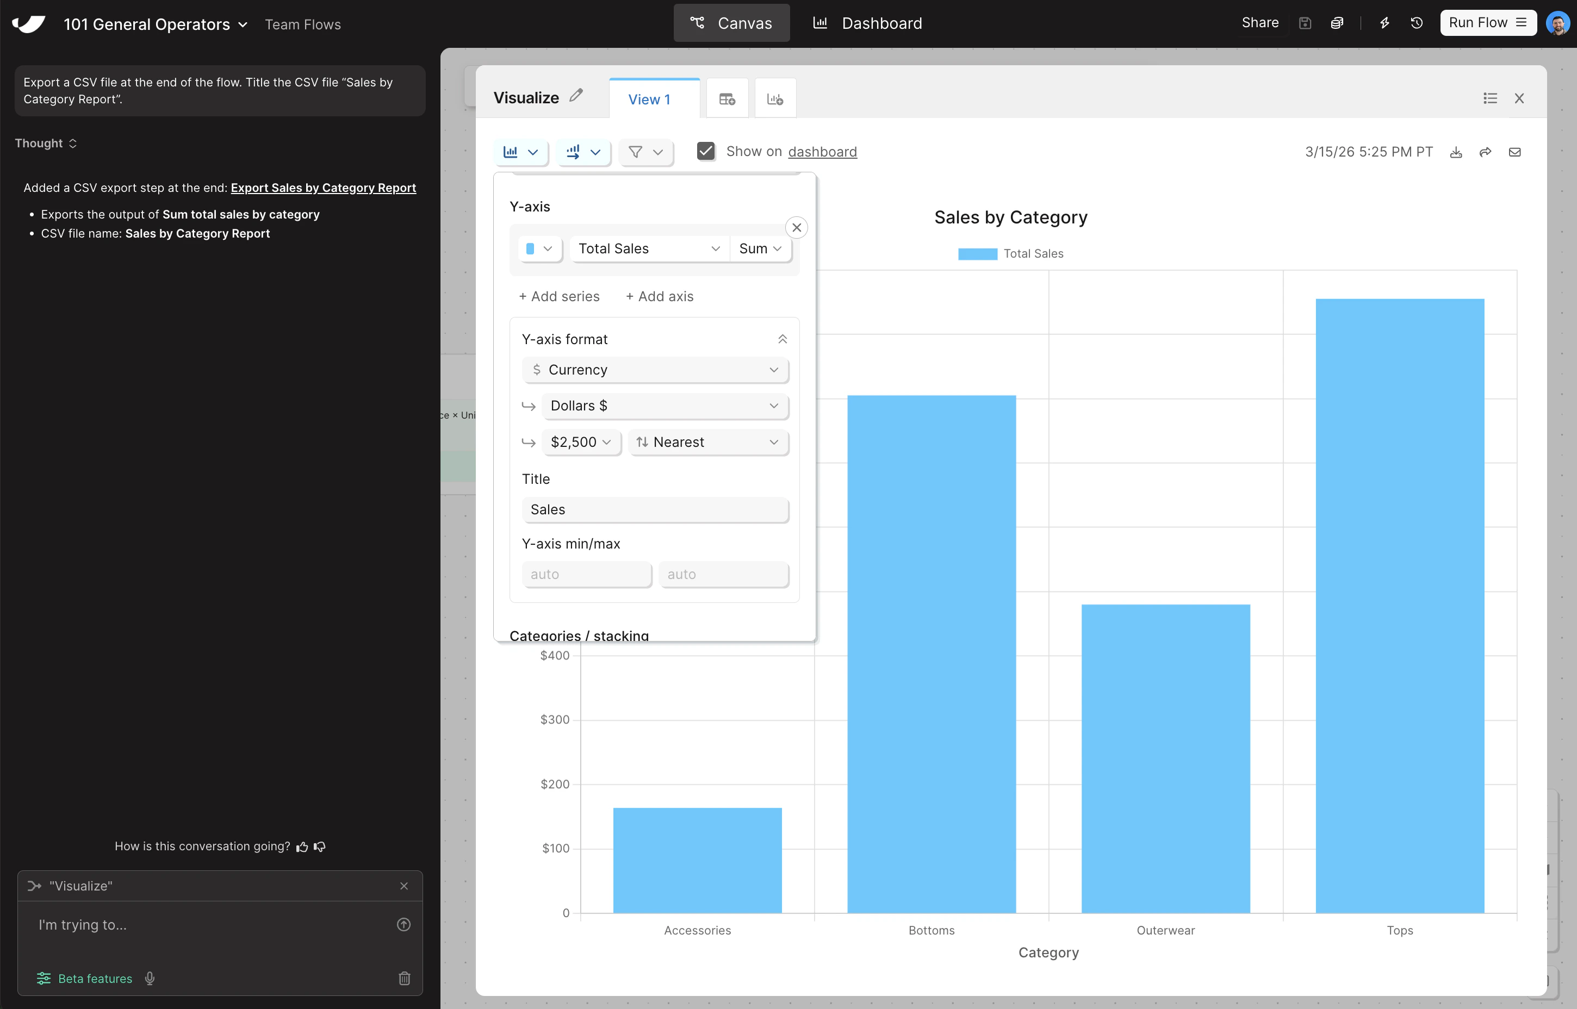Edit the Visualize title with pencil icon
Image resolution: width=1577 pixels, height=1009 pixels.
tap(576, 96)
